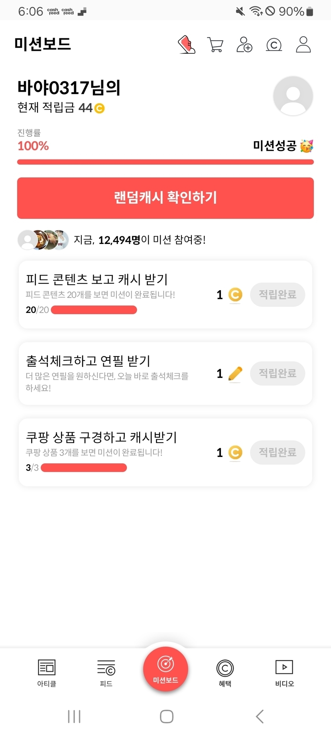
Task: Tap the red sneaker icon in header
Action: pyautogui.click(x=186, y=44)
